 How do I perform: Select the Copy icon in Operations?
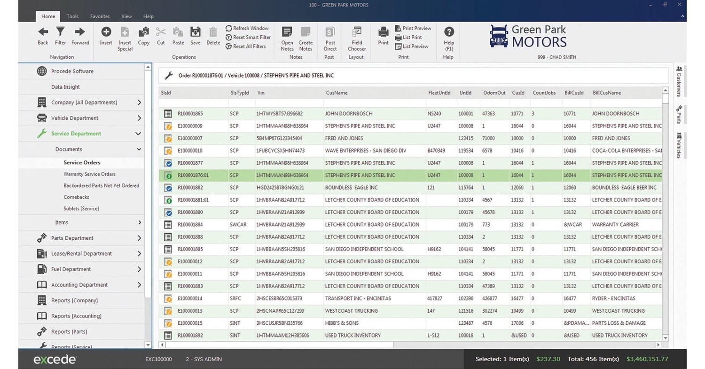click(143, 32)
